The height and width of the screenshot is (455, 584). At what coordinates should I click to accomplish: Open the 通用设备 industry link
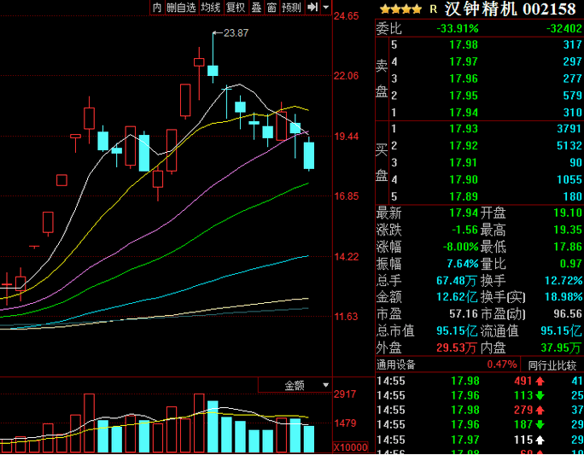[395, 365]
